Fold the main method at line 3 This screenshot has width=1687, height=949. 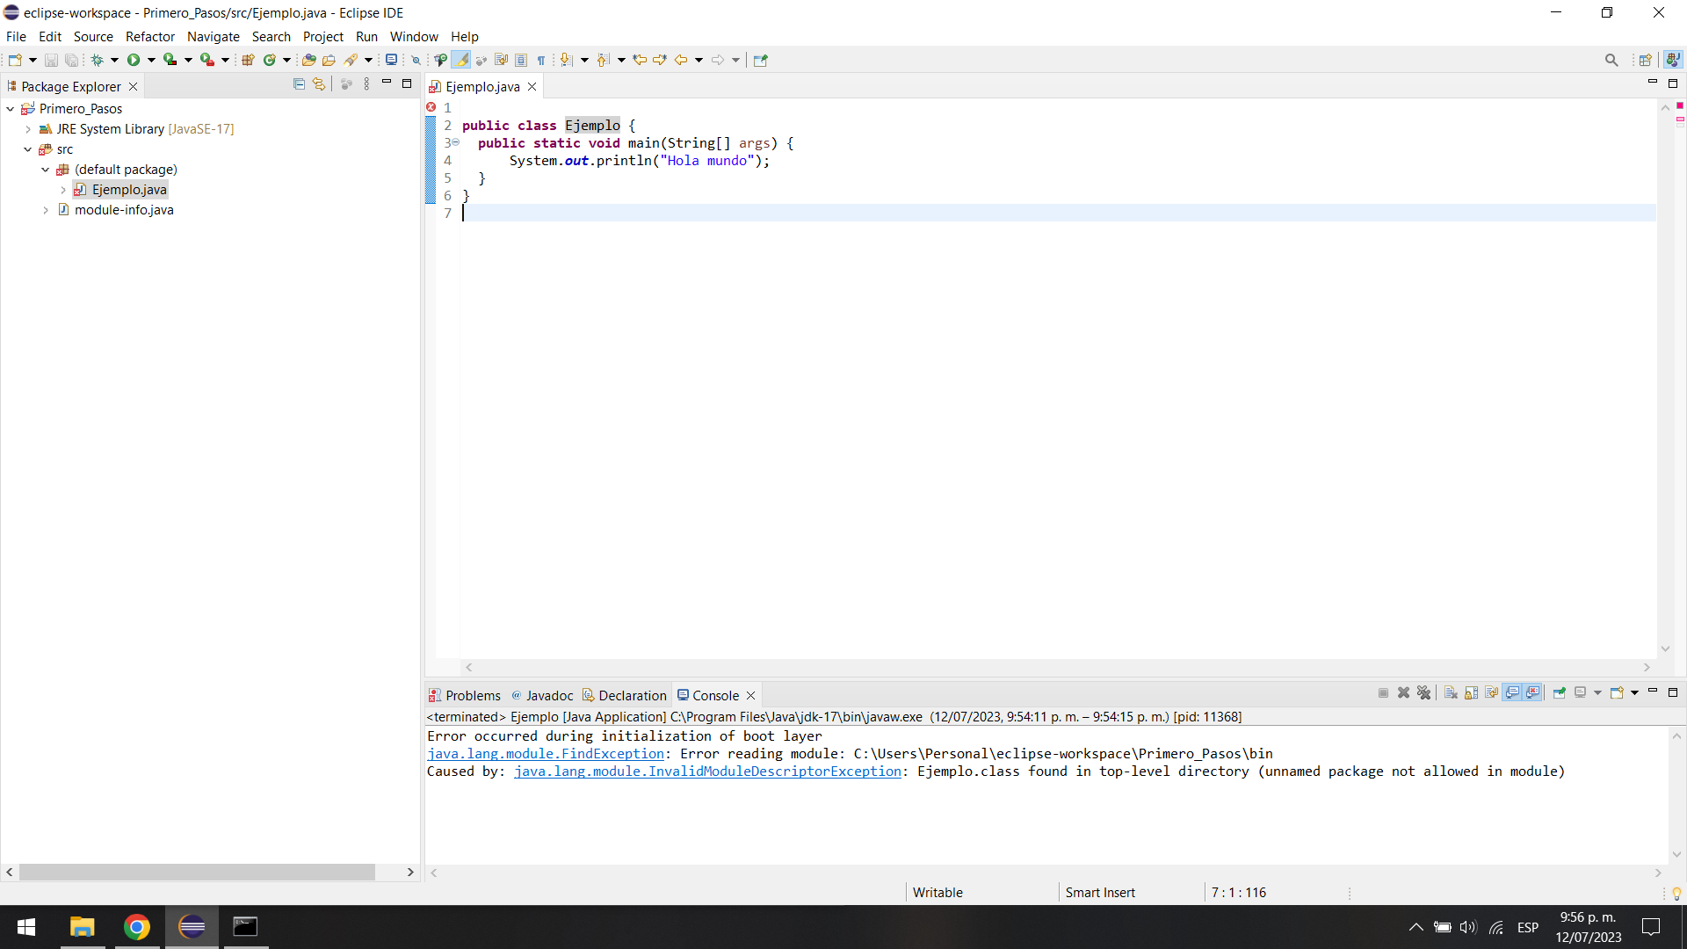point(456,142)
